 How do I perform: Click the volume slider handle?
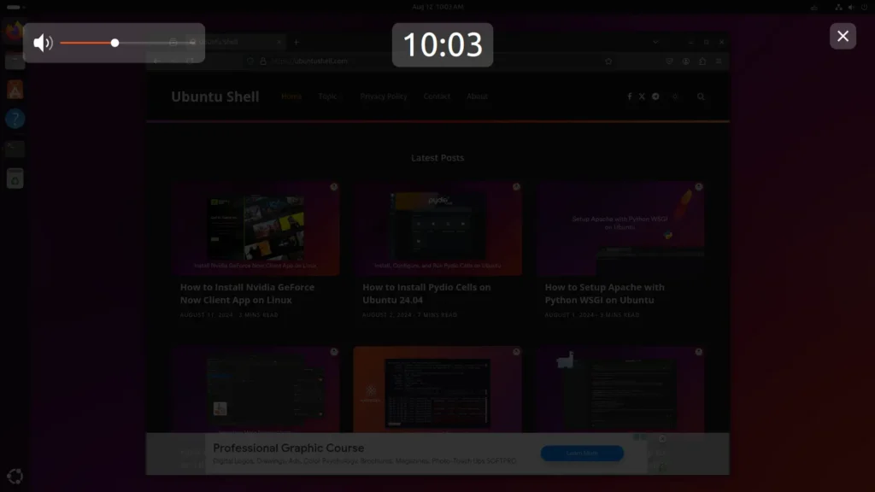coord(115,43)
